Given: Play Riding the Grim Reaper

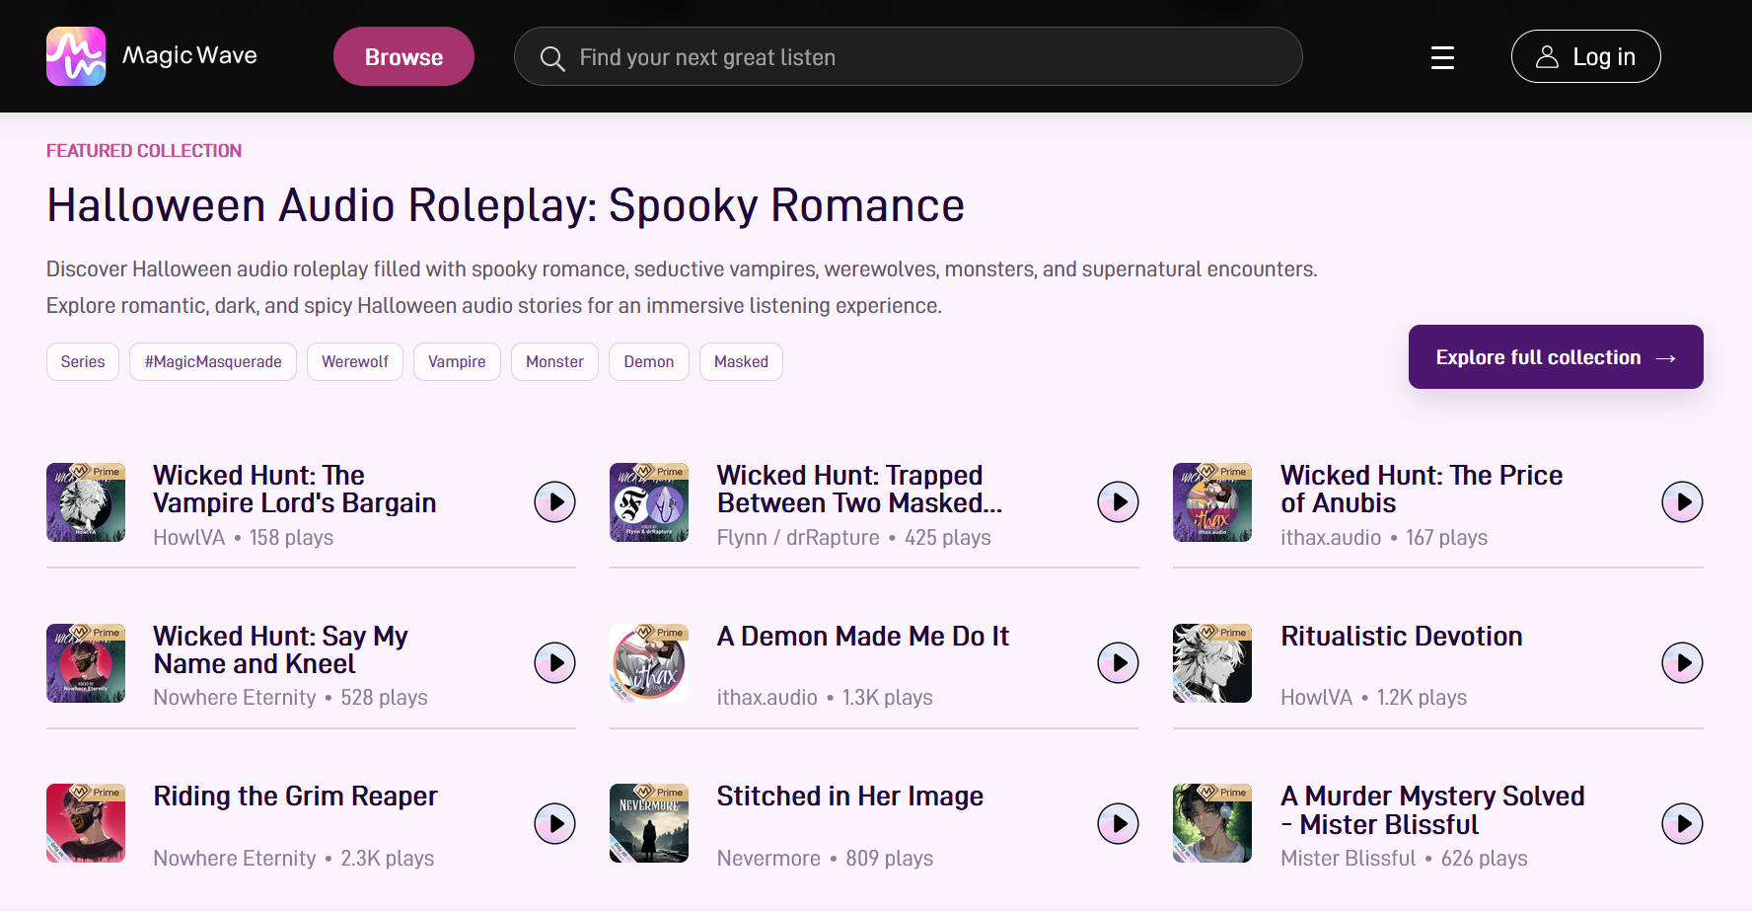Looking at the screenshot, I should point(555,823).
